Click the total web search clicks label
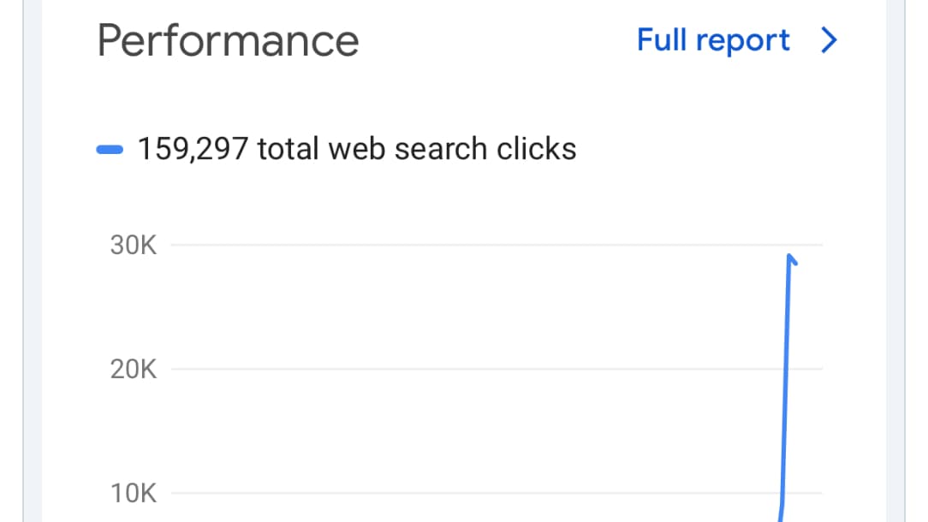Viewport: 928px width, 522px height. tap(417, 149)
